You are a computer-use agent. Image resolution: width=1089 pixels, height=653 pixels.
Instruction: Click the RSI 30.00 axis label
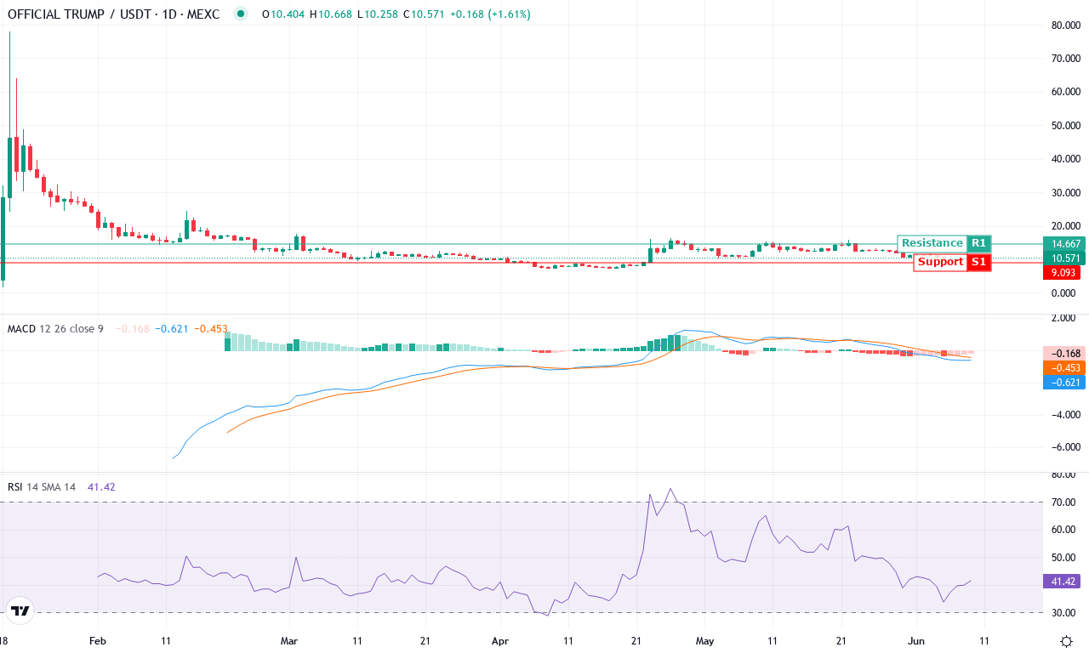click(1064, 613)
